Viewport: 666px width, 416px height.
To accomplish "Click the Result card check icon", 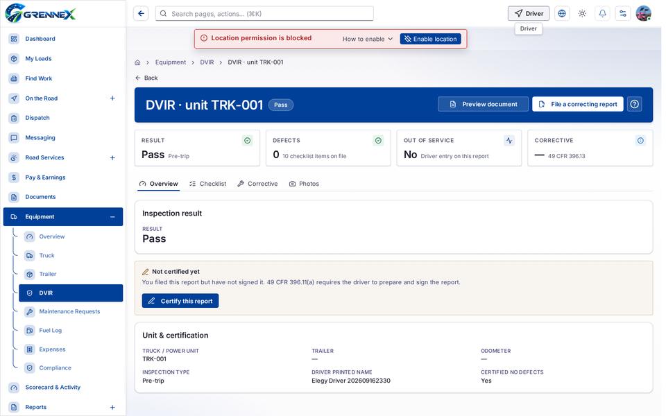I will point(247,141).
